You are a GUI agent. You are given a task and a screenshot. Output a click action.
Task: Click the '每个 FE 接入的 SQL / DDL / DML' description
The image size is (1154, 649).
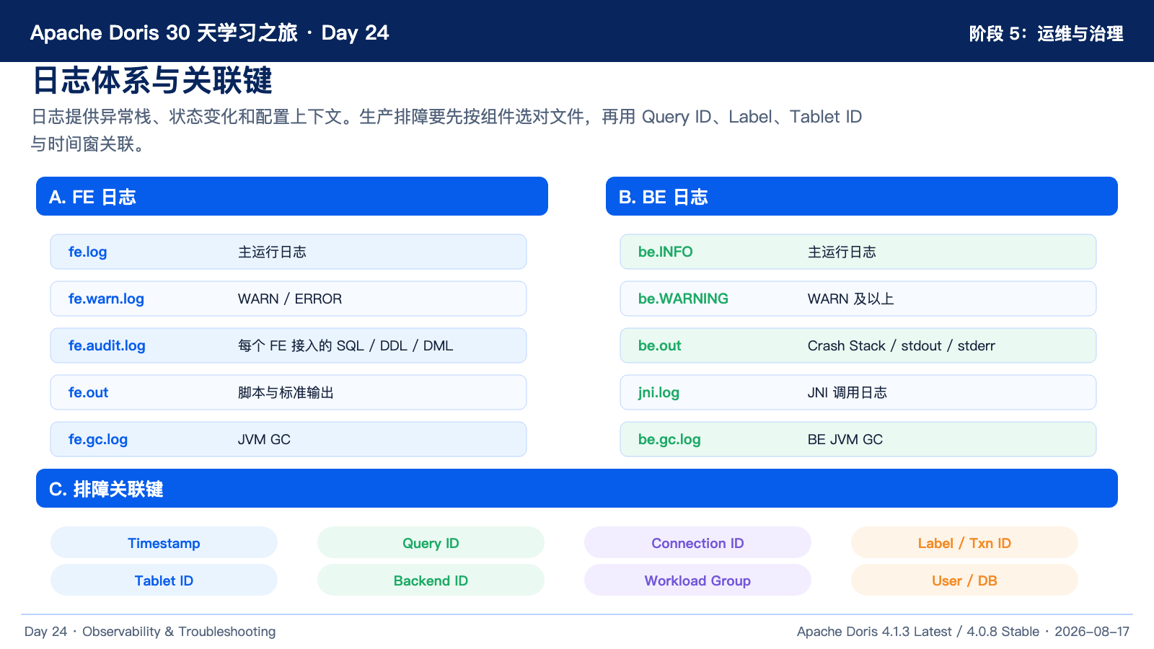tap(345, 345)
